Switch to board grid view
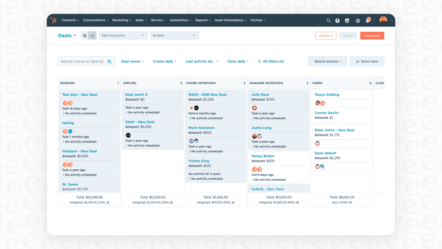The image size is (442, 249). coord(92,35)
